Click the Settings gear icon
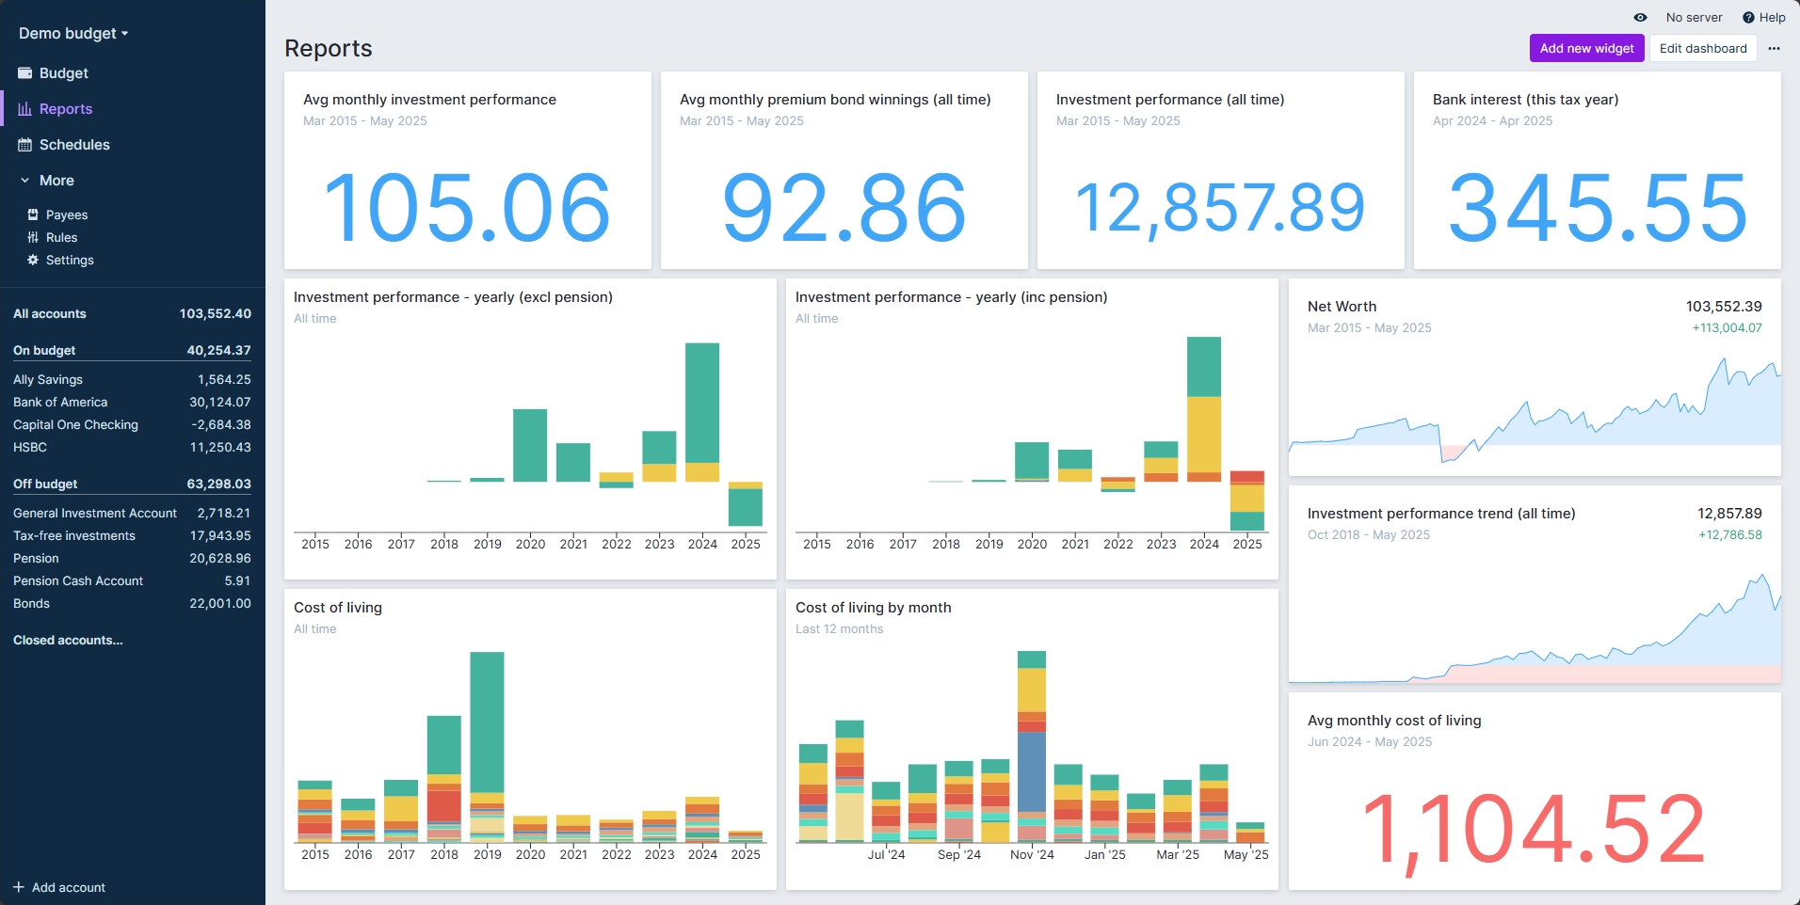1800x905 pixels. (33, 261)
